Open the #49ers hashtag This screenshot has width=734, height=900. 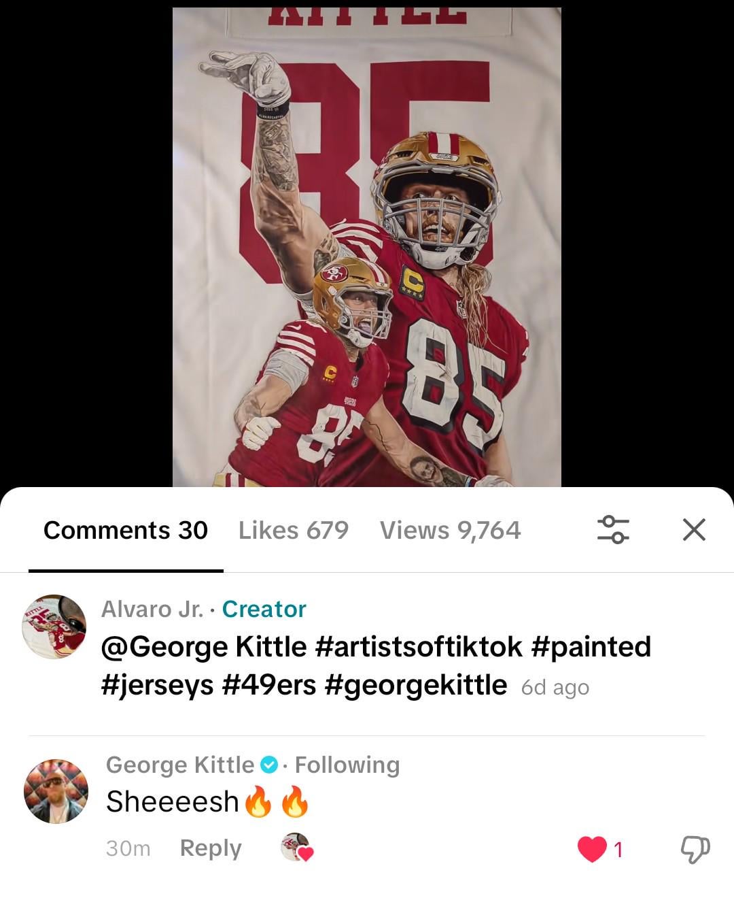[x=269, y=685]
